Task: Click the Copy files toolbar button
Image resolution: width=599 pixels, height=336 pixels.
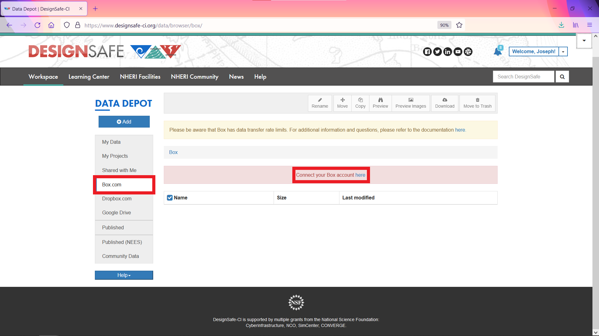Action: [x=360, y=103]
